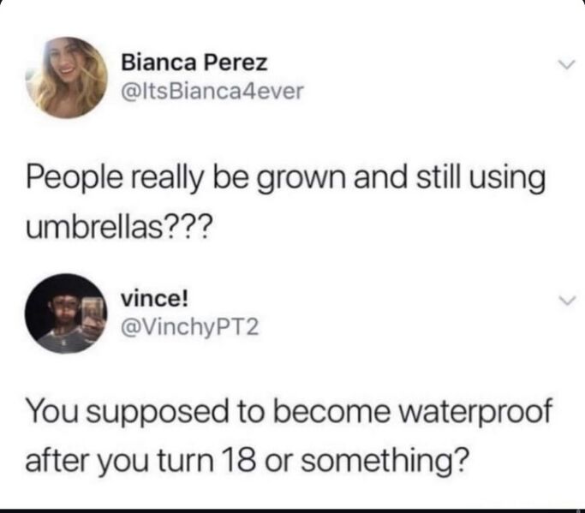
Task: Click the phone shown in vince!'s avatar
Action: [x=93, y=313]
